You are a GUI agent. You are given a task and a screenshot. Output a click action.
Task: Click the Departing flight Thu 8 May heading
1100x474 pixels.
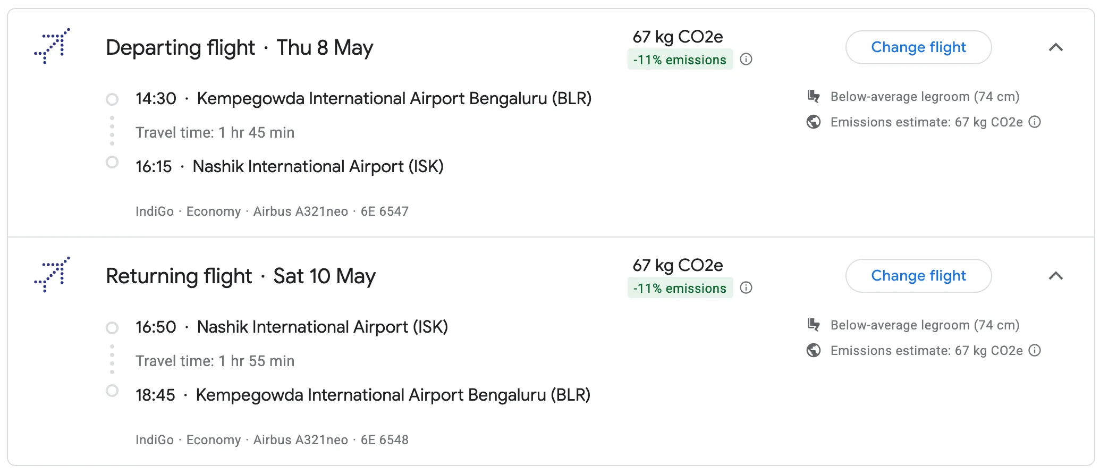point(239,48)
